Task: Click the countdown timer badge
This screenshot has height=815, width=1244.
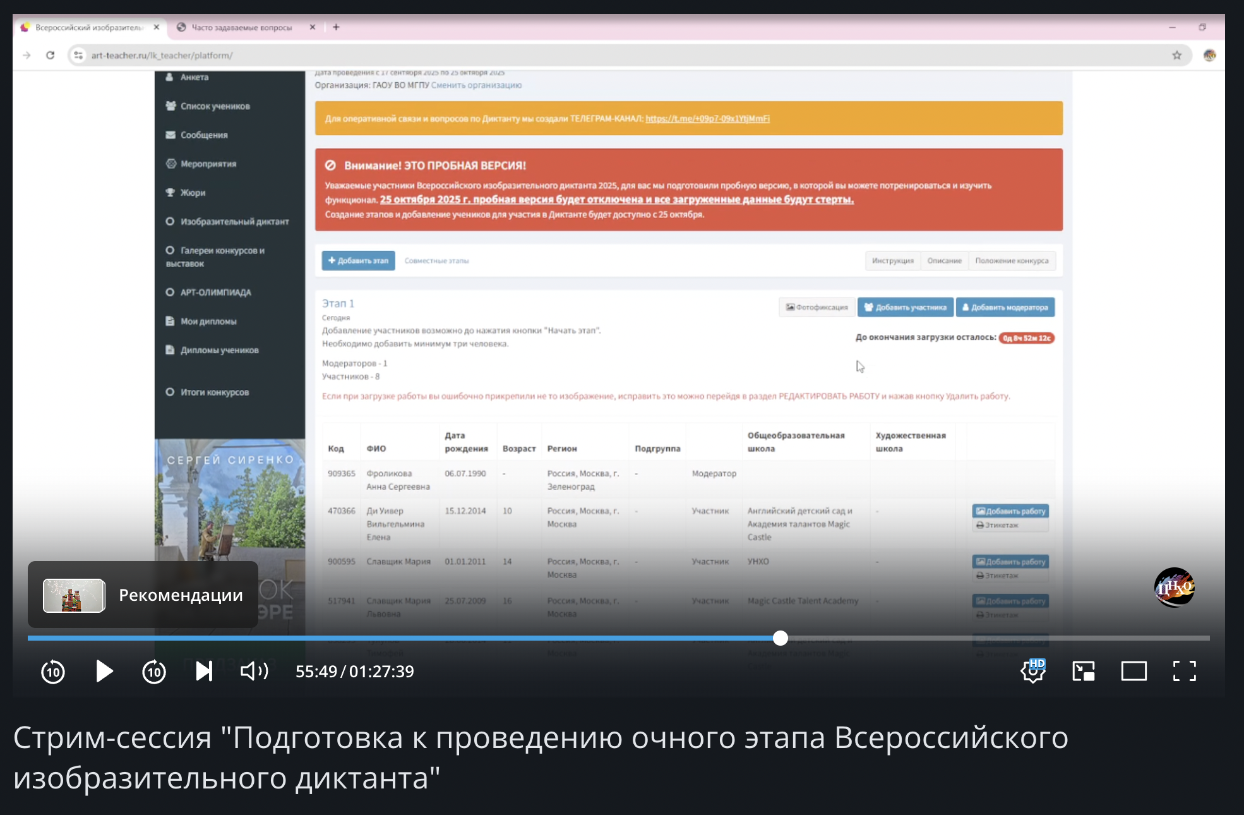Action: click(1027, 338)
